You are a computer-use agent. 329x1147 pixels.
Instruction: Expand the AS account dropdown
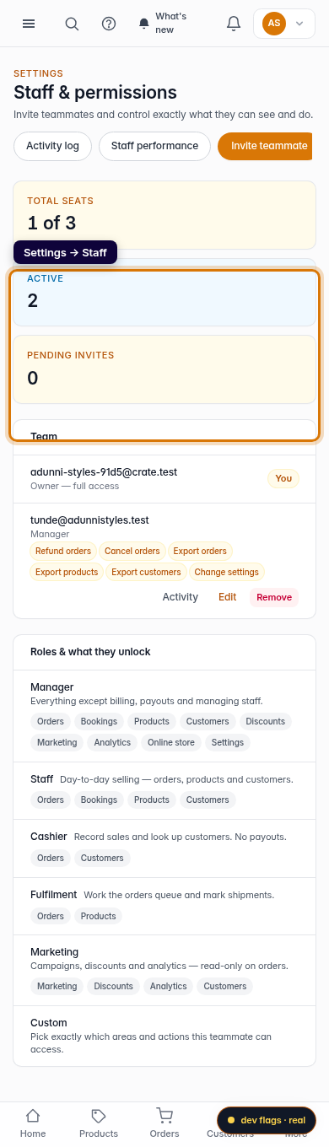[x=284, y=24]
